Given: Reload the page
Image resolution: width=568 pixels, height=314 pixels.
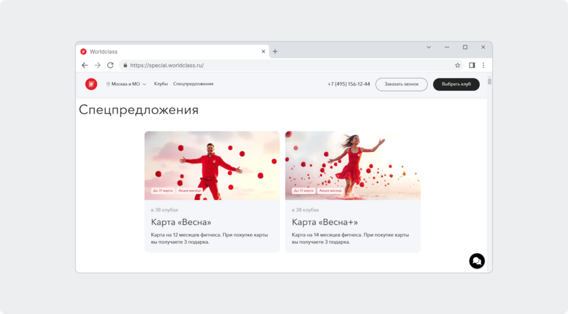Looking at the screenshot, I should point(110,65).
